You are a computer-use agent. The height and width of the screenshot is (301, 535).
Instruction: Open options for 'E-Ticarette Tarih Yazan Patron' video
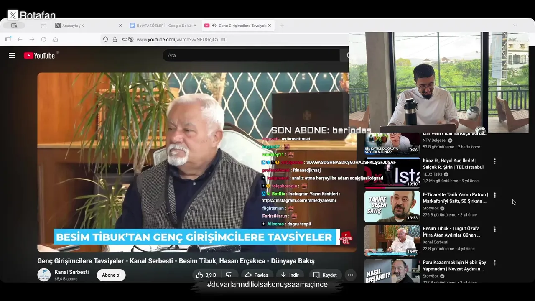click(495, 195)
